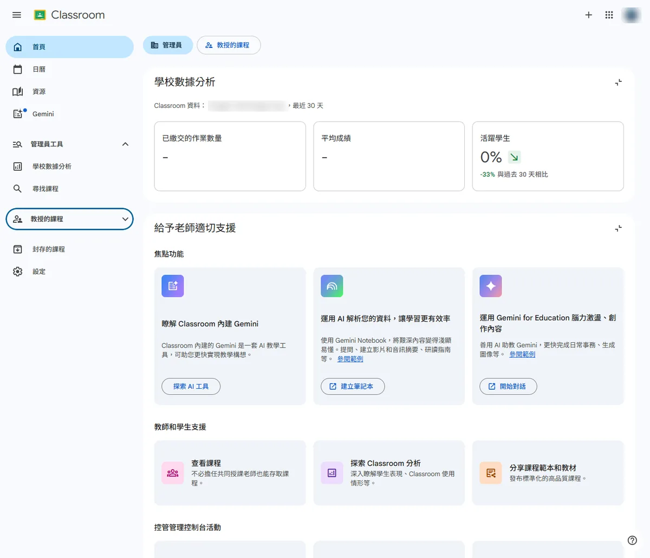Click the Classroom Gemini feature card icon
This screenshot has height=558, width=650.
173,286
